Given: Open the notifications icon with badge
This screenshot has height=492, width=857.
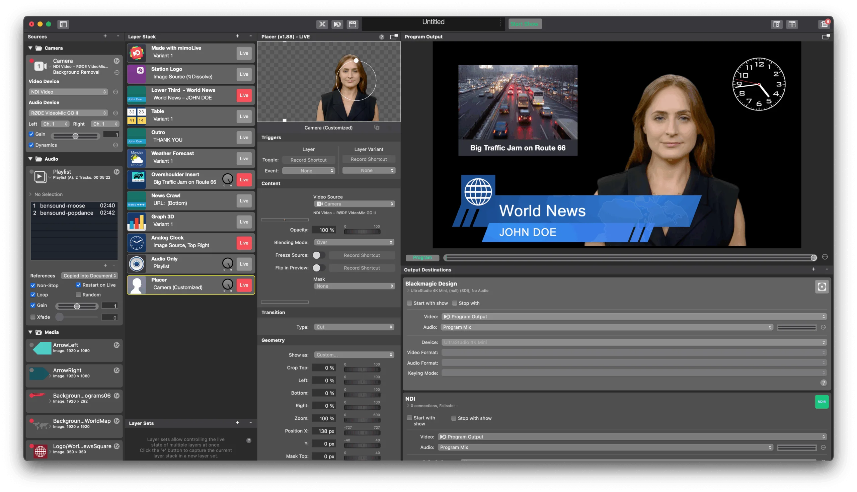Looking at the screenshot, I should (x=824, y=24).
